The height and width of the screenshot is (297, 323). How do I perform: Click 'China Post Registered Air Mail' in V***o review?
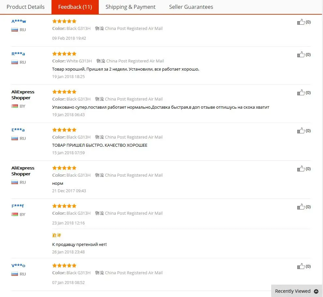coord(134,273)
